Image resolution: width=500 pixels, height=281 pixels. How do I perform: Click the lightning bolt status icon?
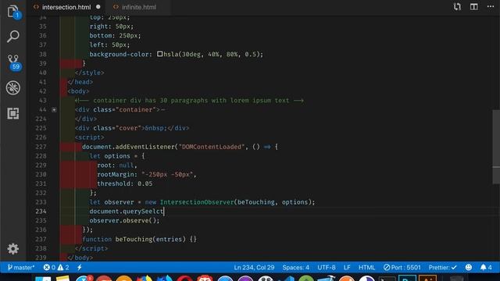[x=80, y=267]
